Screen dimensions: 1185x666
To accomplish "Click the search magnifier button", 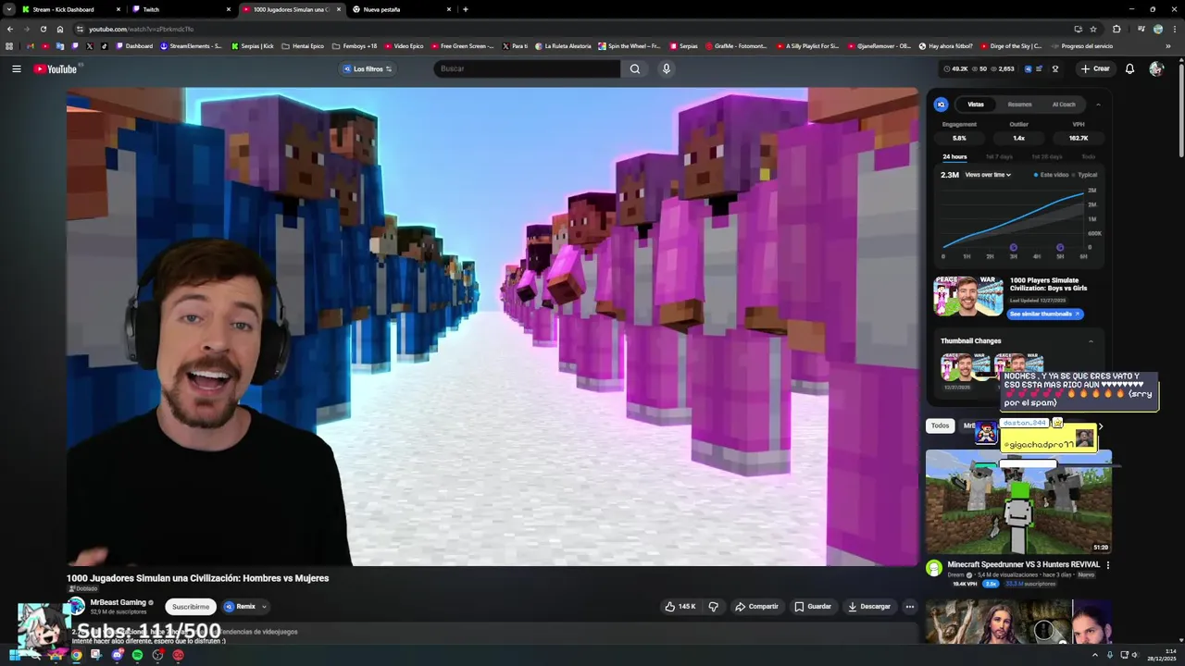I will tap(635, 68).
